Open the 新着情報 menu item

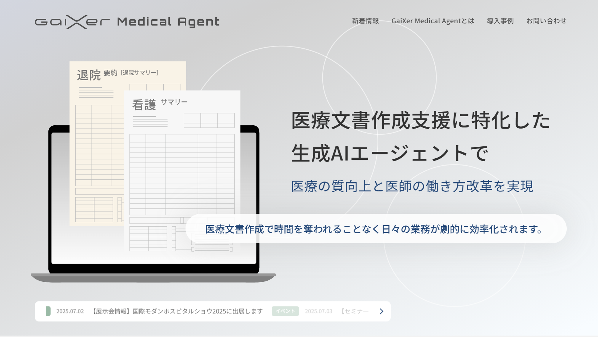365,21
